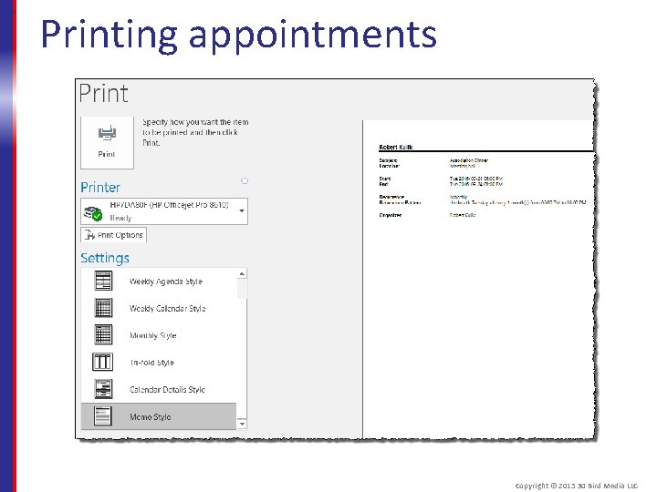The height and width of the screenshot is (492, 657).
Task: Select Calendar Details Style icon
Action: [103, 389]
